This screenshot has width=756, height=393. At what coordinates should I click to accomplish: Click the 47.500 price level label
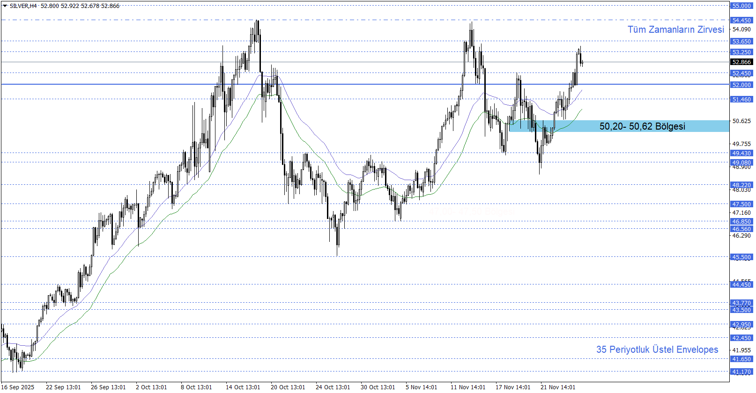(741, 204)
